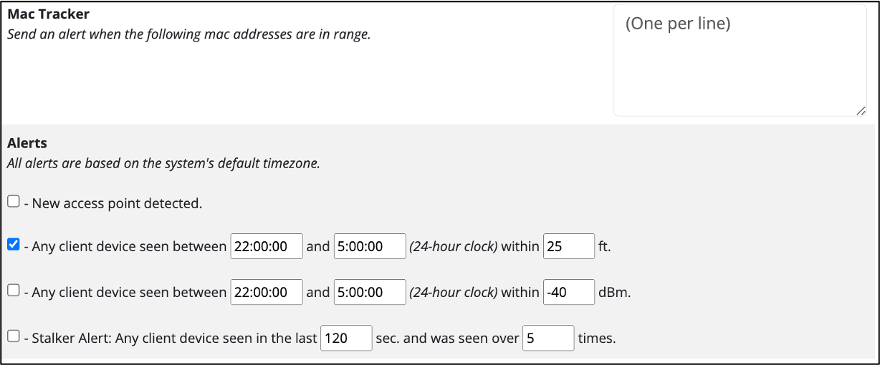Image resolution: width=880 pixels, height=365 pixels.
Task: Click the text area resize handle
Action: pyautogui.click(x=861, y=110)
